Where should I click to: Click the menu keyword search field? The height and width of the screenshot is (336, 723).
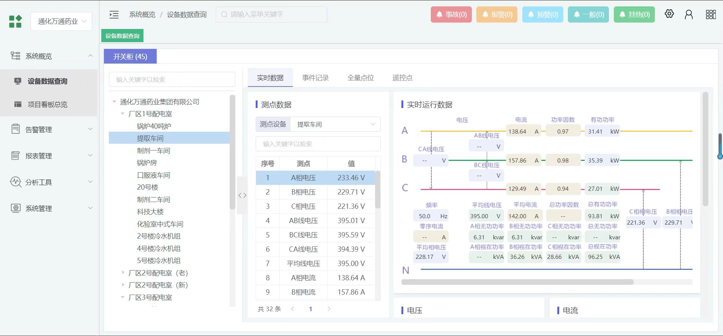[272, 15]
